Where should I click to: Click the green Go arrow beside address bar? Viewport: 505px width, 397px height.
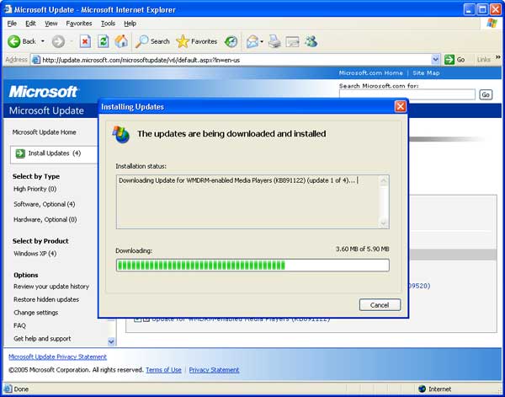pyautogui.click(x=449, y=60)
